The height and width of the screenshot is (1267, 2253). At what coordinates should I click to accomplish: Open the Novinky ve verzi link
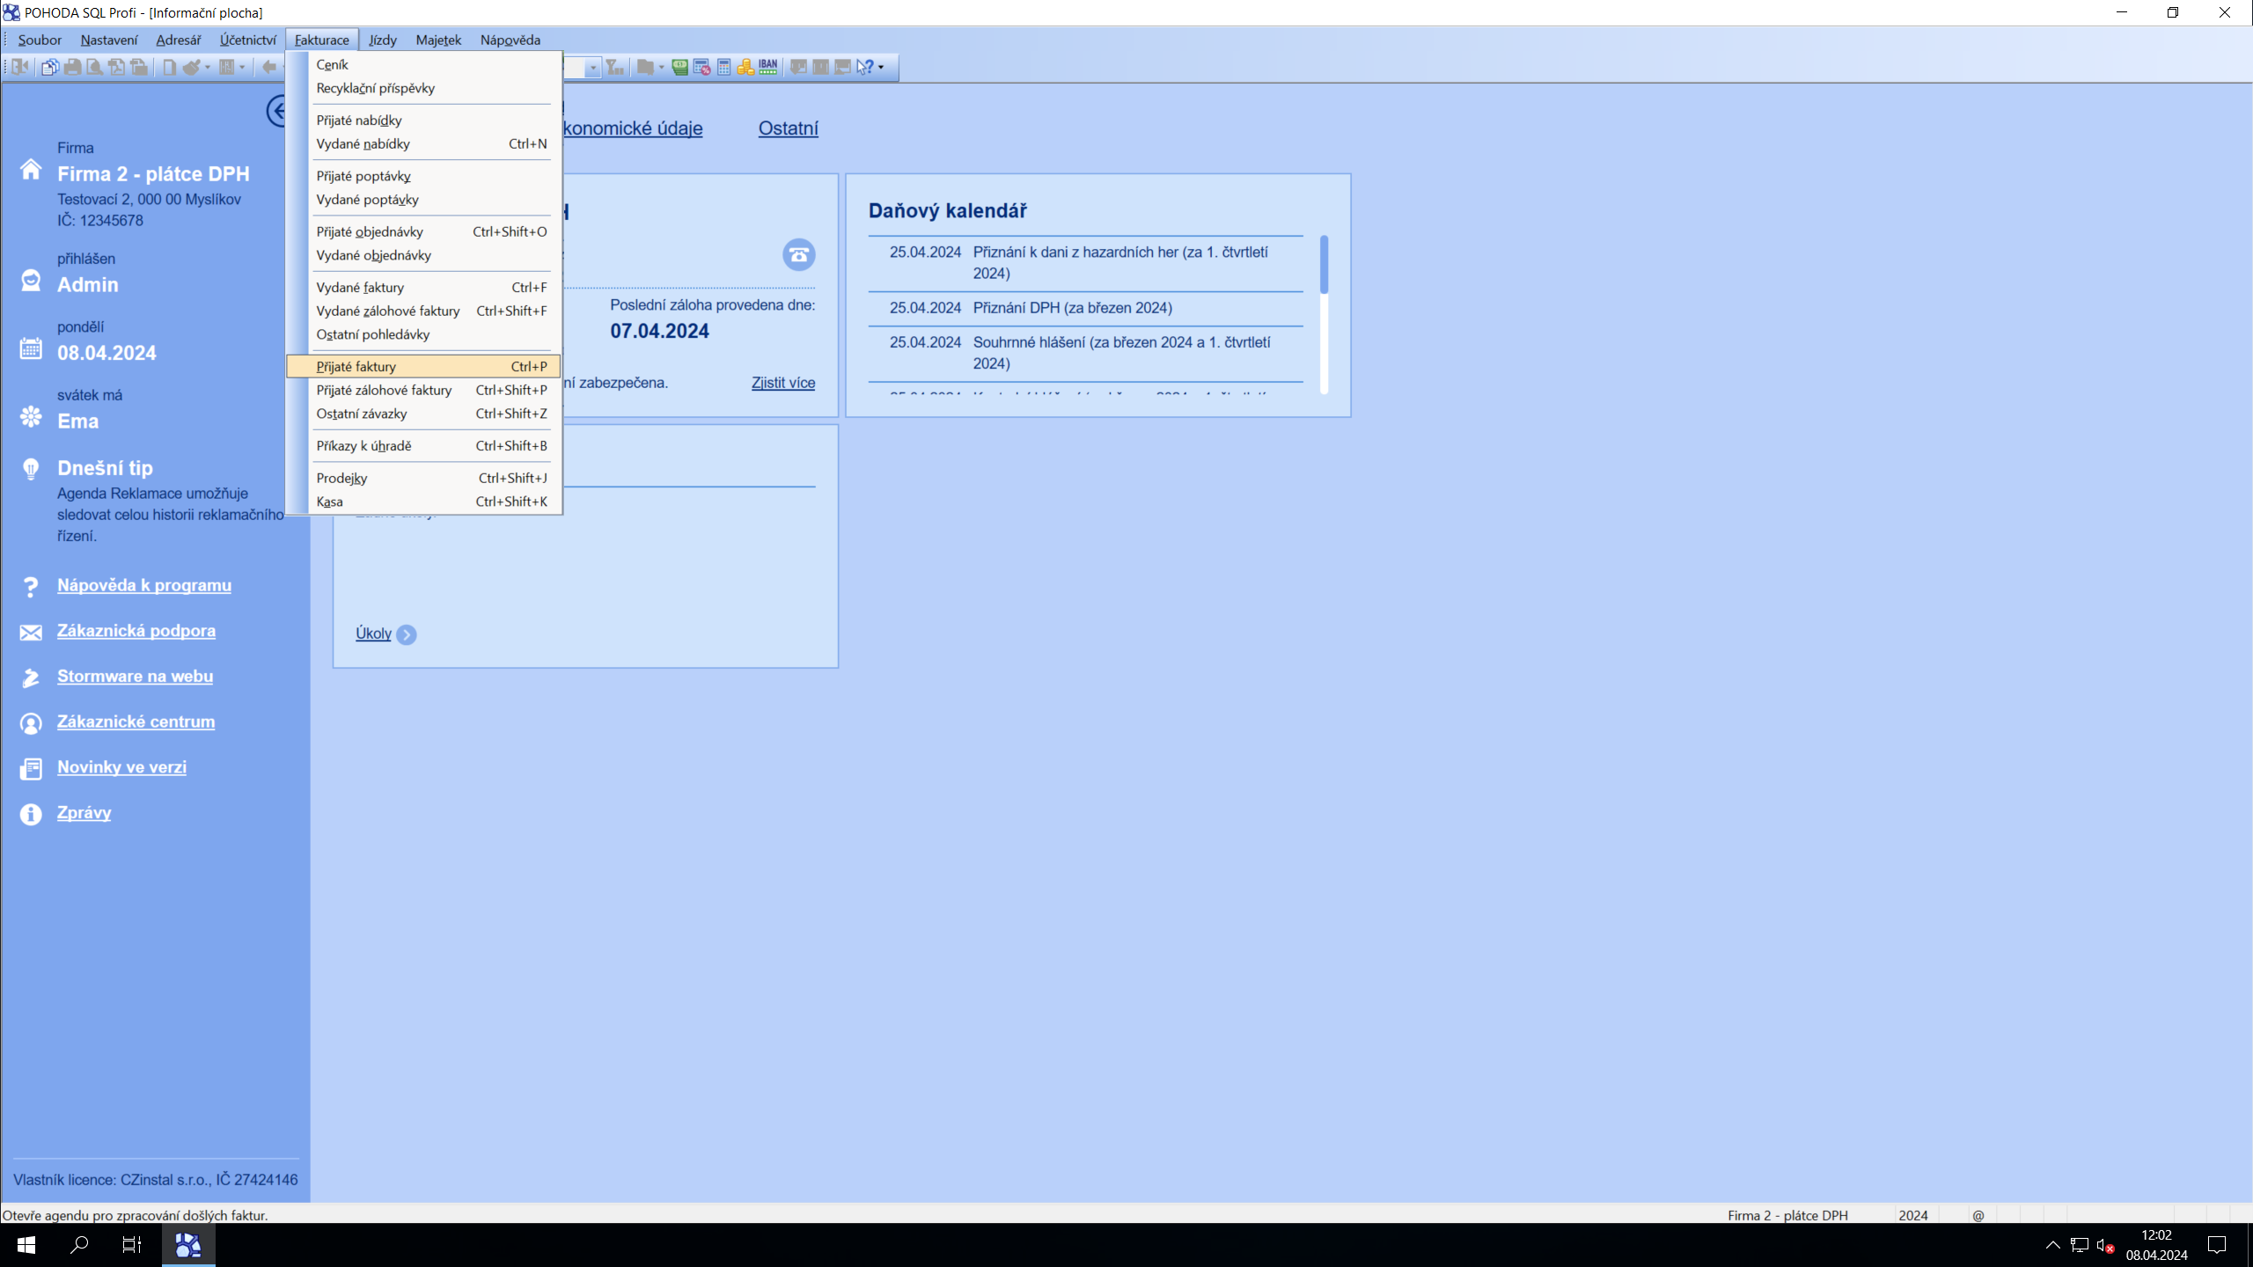[121, 767]
